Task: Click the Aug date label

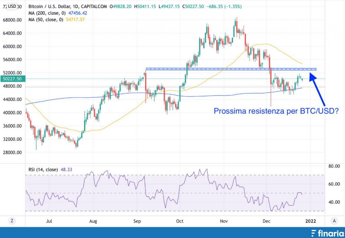Action: point(93,221)
